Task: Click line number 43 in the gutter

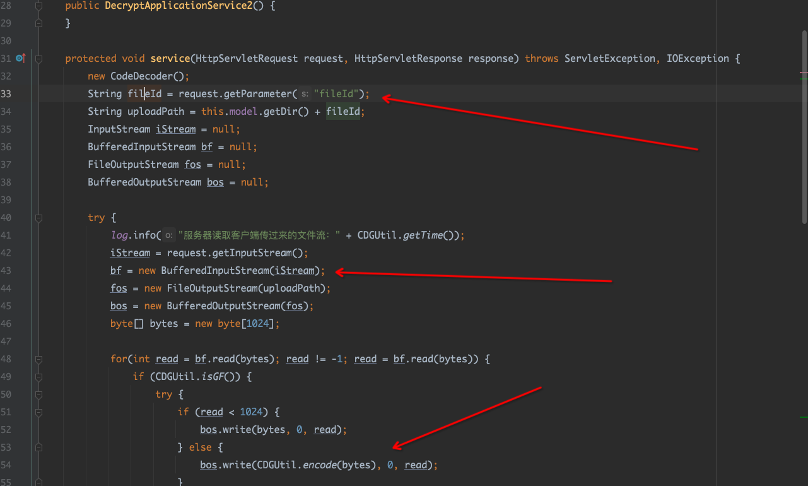Action: tap(6, 271)
